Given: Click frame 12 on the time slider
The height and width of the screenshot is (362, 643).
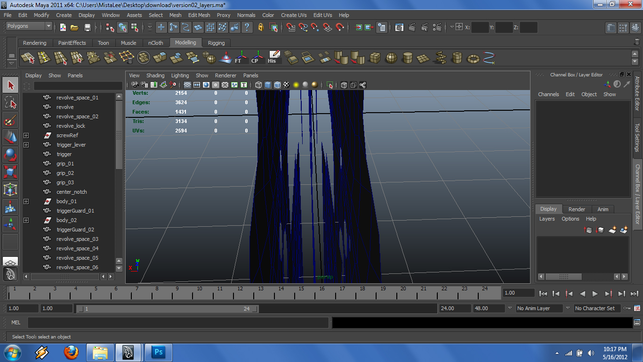Looking at the screenshot, I should click(240, 292).
